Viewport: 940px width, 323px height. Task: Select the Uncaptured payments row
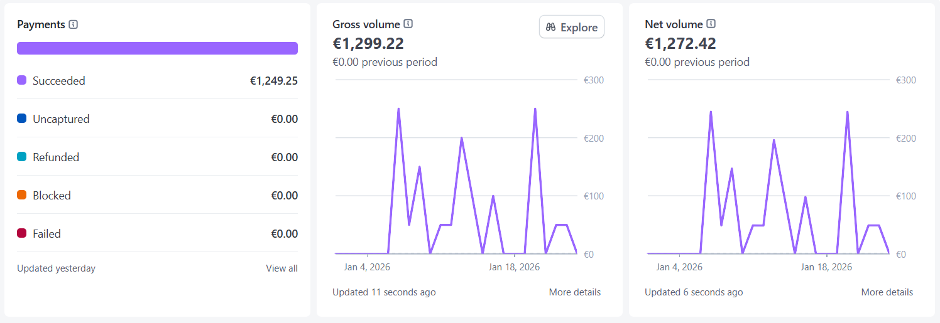(x=157, y=119)
